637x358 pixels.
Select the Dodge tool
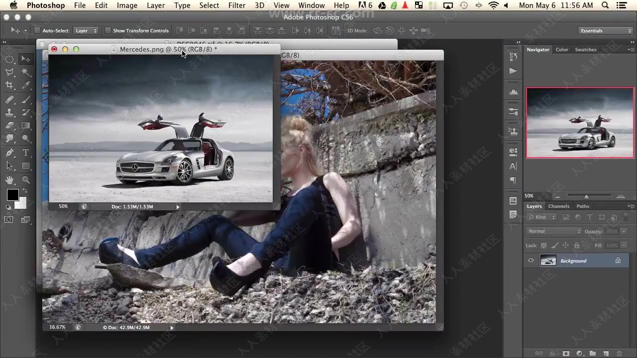(x=26, y=139)
